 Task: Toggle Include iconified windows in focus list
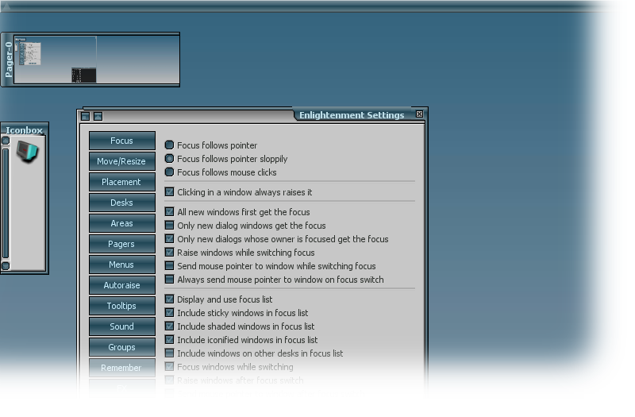(169, 340)
